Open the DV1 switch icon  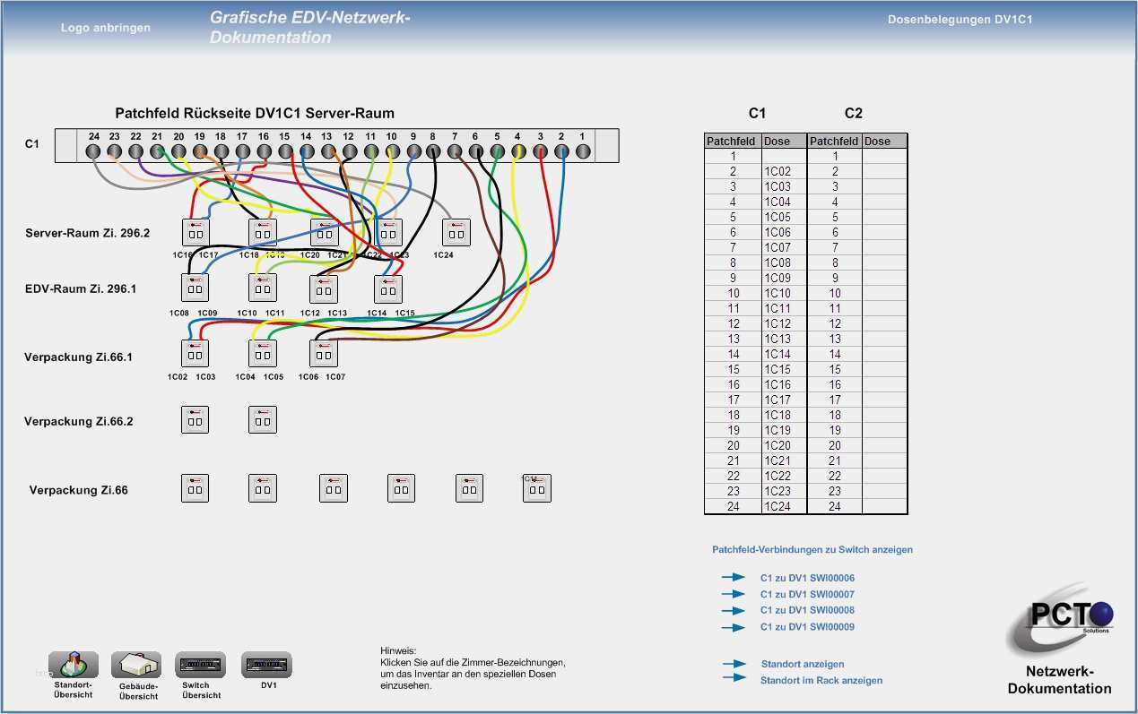(x=266, y=665)
